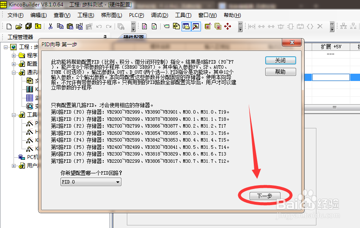Click the Cut scissors icon
360x228 pixels.
[50, 26]
